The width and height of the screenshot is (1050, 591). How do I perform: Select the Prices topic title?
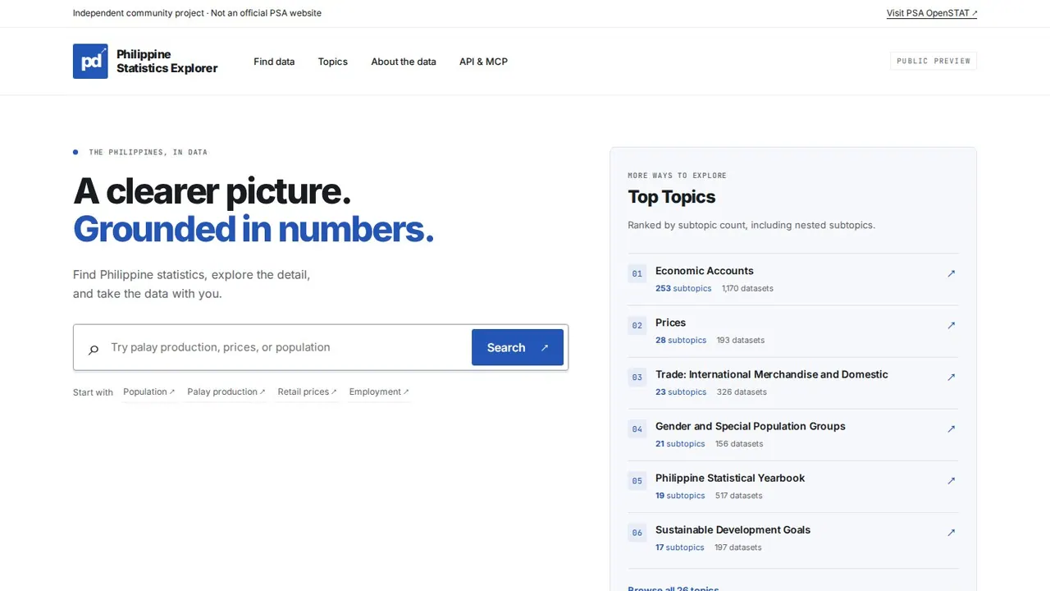click(x=671, y=323)
